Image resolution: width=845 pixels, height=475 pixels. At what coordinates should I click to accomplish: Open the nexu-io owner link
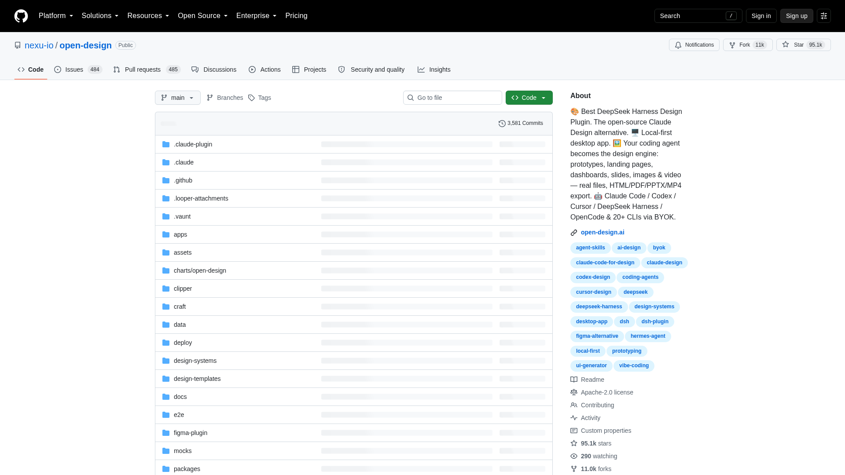(x=39, y=45)
